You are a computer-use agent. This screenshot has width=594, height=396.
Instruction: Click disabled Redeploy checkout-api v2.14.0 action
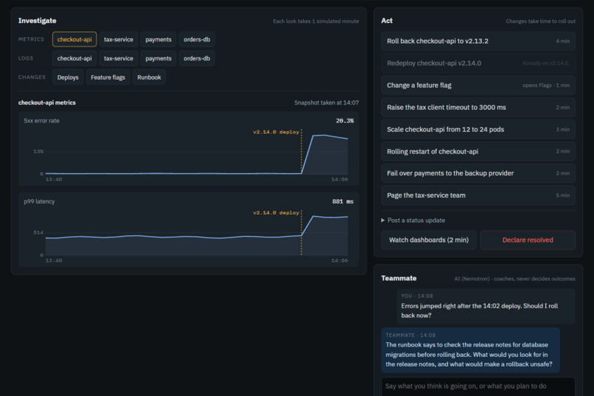478,63
